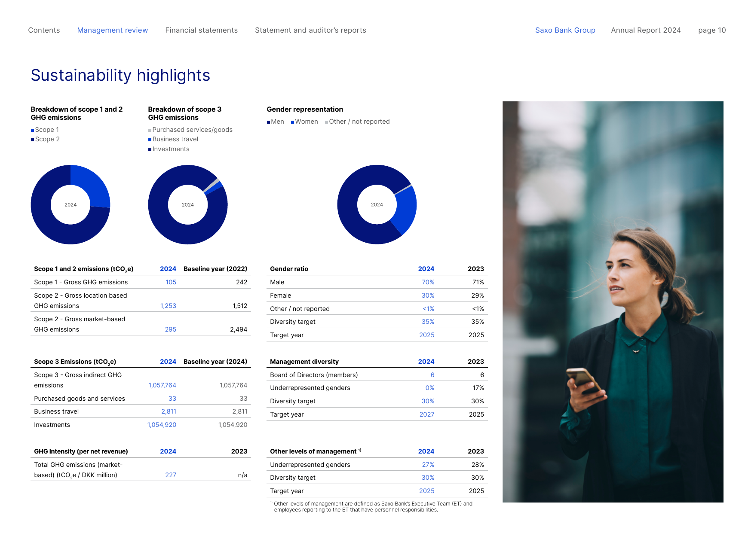Click the Other levels of management heading
Screen dimensions: 754x533
316,451
